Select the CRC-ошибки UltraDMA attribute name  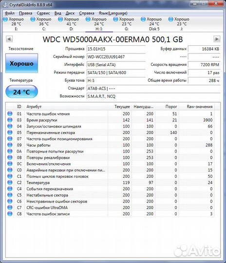tap(47, 207)
